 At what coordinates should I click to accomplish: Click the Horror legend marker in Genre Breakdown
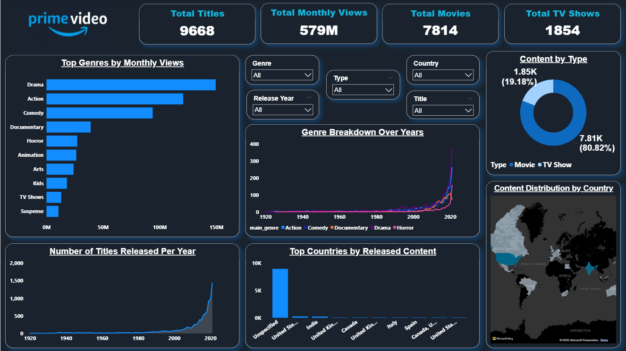[x=395, y=228]
